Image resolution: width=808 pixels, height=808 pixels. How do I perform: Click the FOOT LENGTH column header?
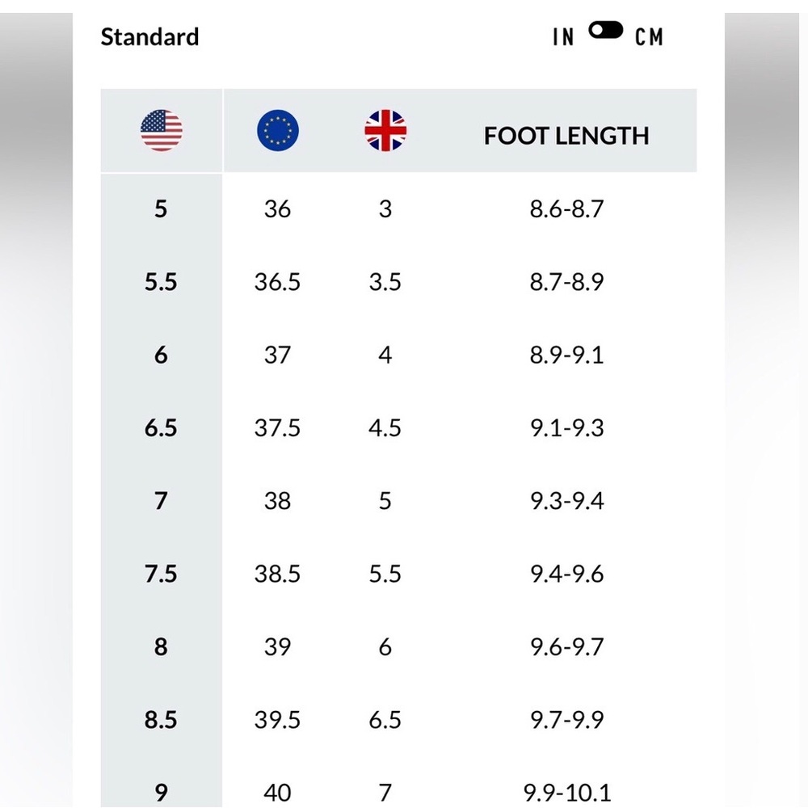pyautogui.click(x=566, y=136)
